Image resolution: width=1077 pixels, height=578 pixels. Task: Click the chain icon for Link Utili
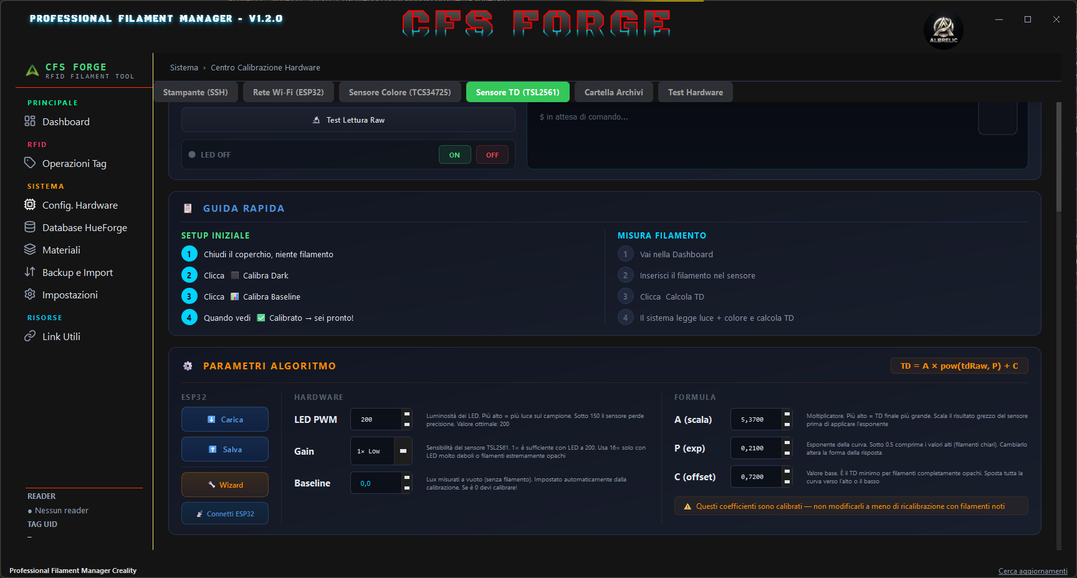pos(30,336)
